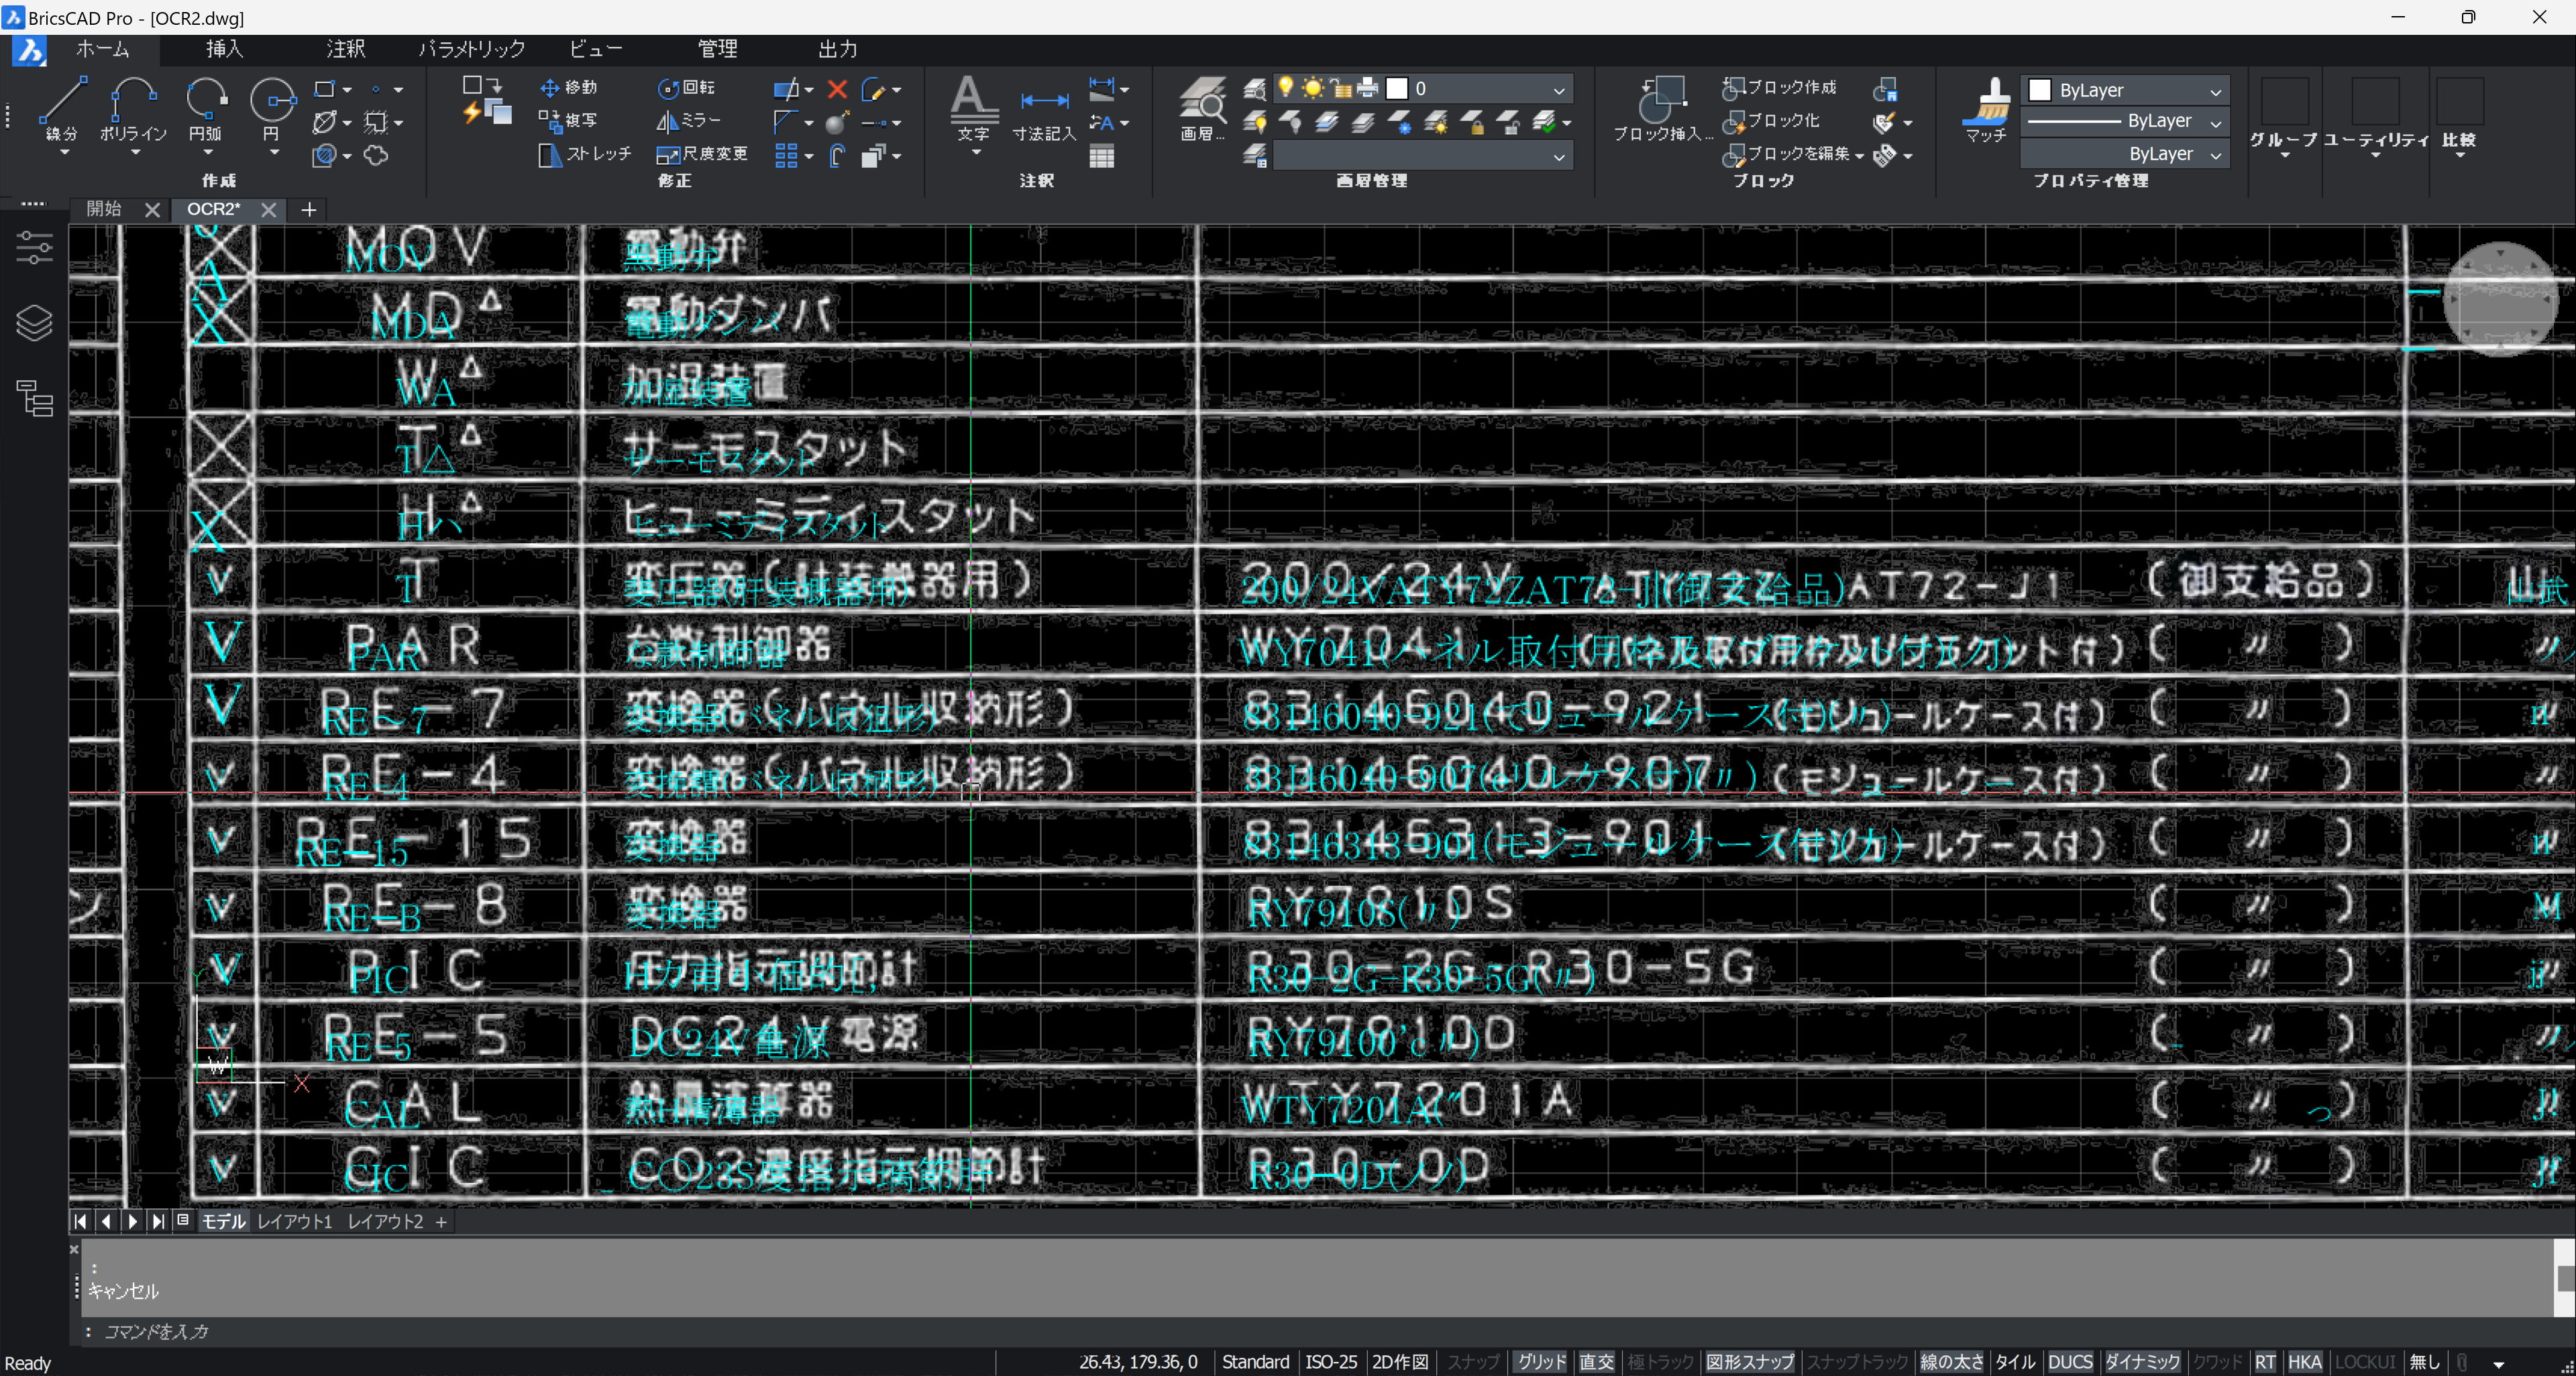The image size is (2576, 1376).
Task: Expand the ブロックを編集 dropdown arrow
Action: 1859,156
